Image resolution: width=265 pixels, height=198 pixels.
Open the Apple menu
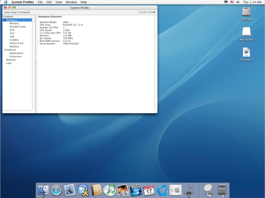tap(6, 2)
